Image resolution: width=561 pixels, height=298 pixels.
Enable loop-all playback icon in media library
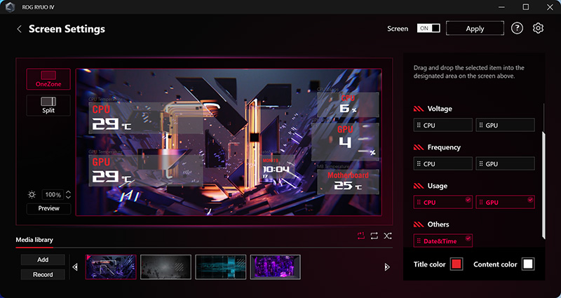tap(374, 236)
